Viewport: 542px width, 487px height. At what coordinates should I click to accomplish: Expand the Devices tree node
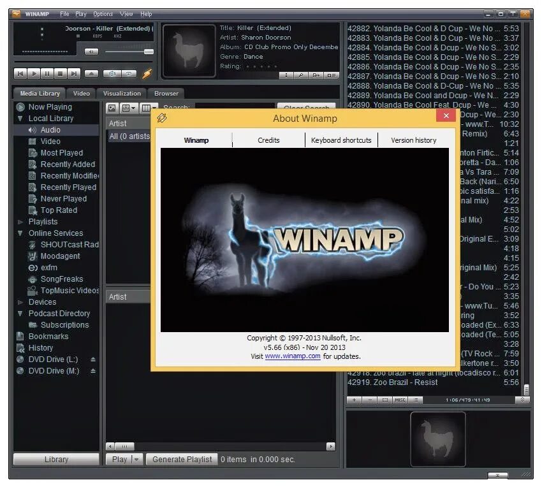(x=20, y=302)
